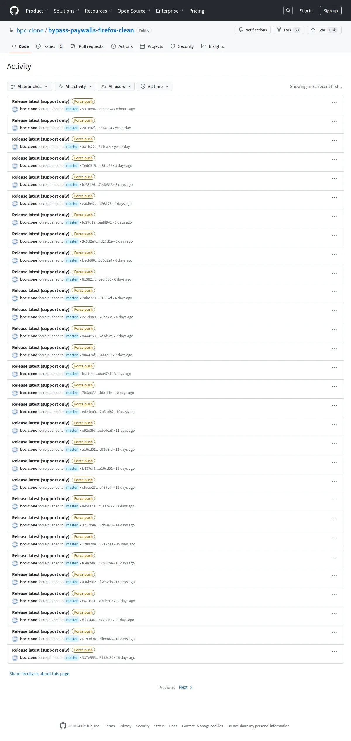Click the footer GitHub mark icon
Screen dimensions: 351x741
(x=63, y=726)
